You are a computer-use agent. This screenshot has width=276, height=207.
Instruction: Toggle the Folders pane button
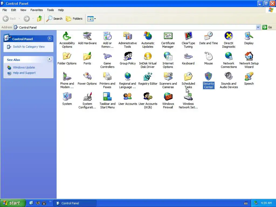(x=74, y=19)
